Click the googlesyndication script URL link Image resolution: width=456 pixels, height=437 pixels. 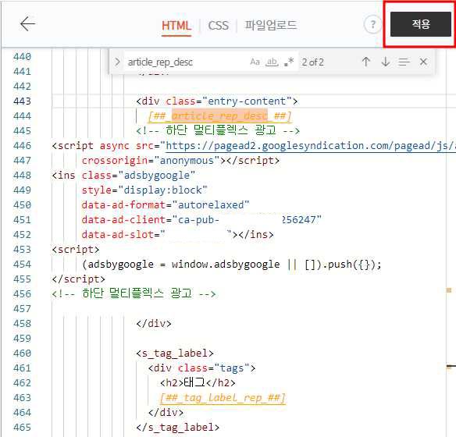pyautogui.click(x=311, y=146)
